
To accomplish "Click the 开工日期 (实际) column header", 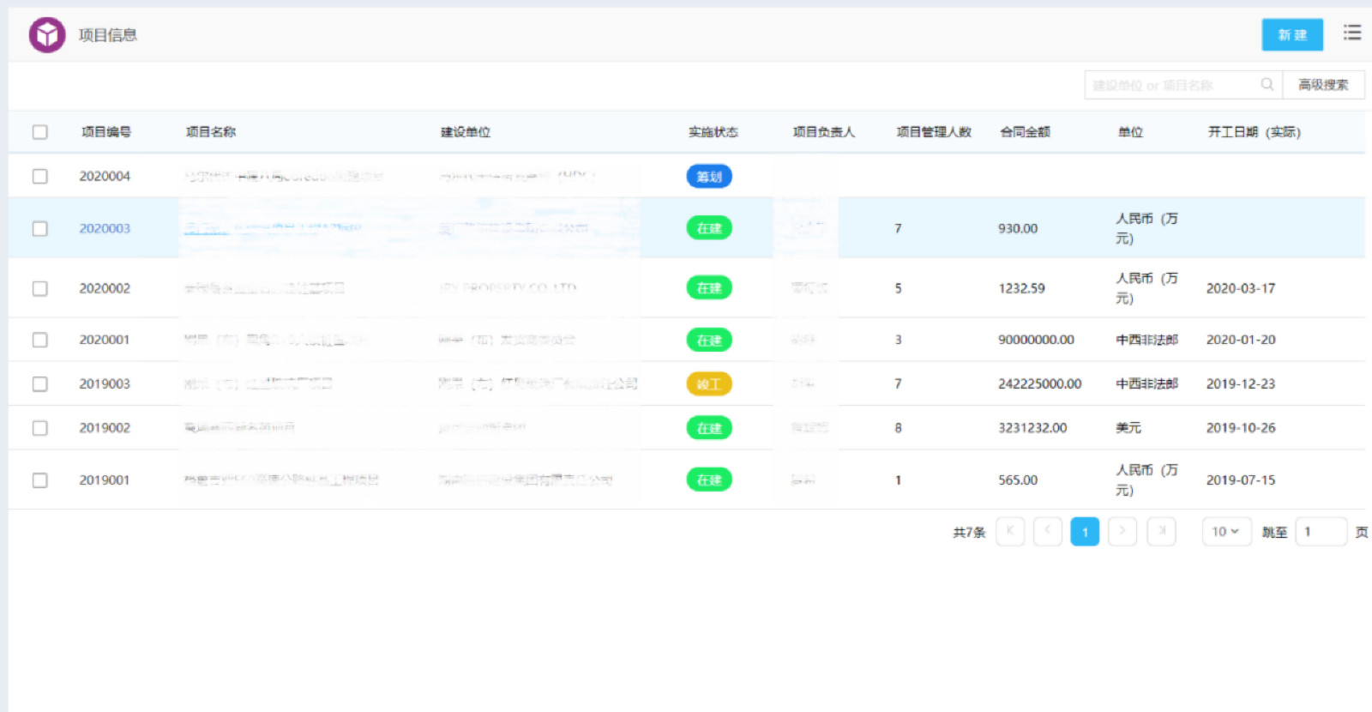I will pos(1255,132).
